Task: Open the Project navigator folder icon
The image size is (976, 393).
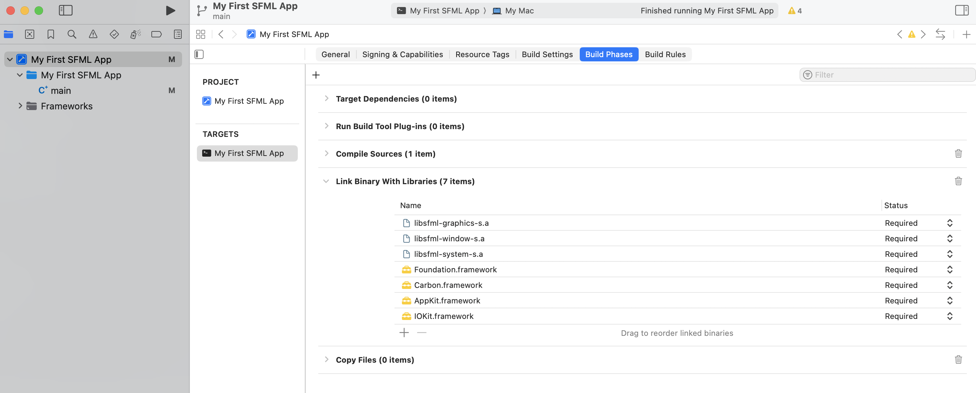Action: tap(8, 34)
